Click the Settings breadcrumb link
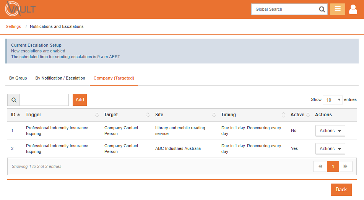Image resolution: width=364 pixels, height=200 pixels. (13, 26)
